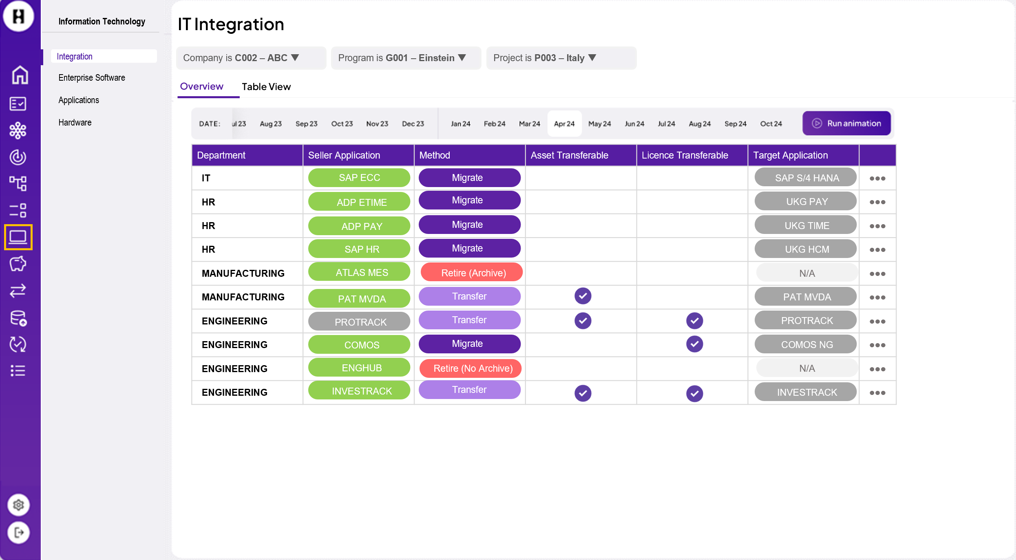1016x560 pixels.
Task: Toggle Licence Transferable check for COMOS
Action: point(694,344)
